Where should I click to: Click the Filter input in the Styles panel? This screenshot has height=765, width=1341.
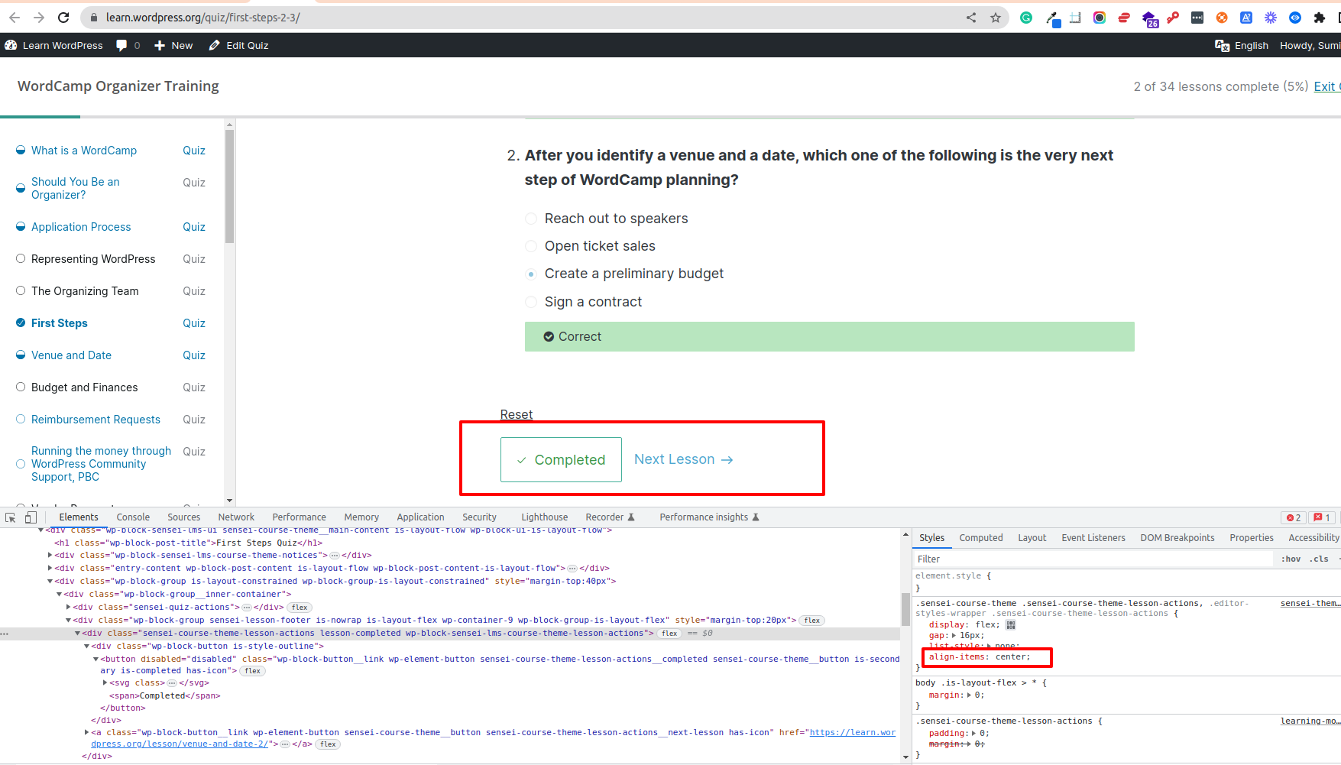pos(993,559)
